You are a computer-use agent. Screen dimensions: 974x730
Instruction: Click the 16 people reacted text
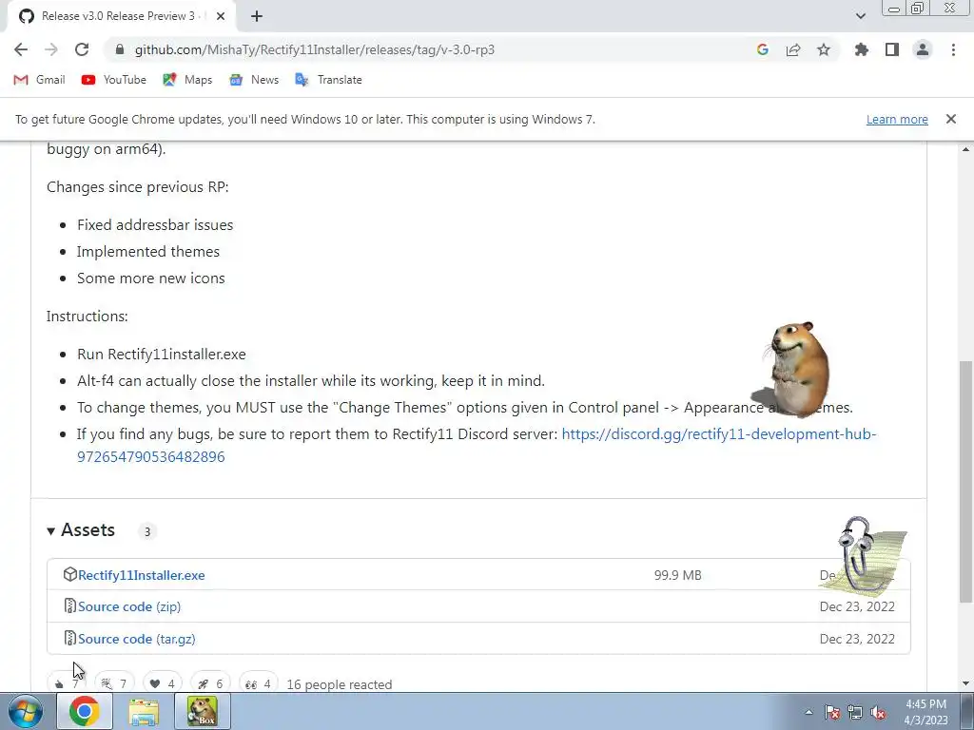tap(340, 684)
